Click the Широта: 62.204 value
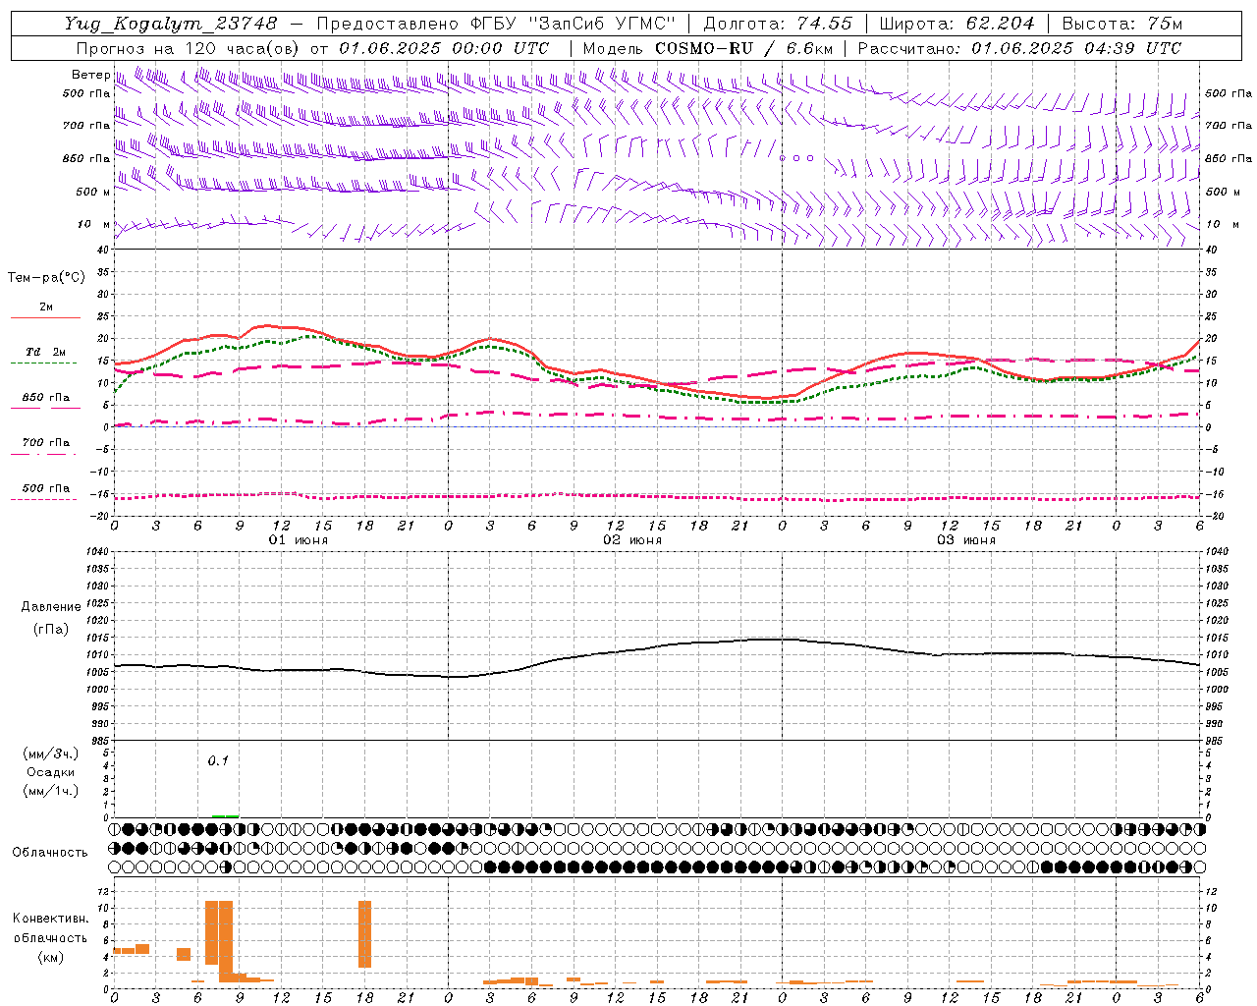 click(957, 24)
